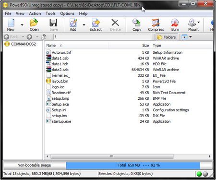Select the data2.cab file
The image size is (216, 180).
pyautogui.click(x=60, y=70)
